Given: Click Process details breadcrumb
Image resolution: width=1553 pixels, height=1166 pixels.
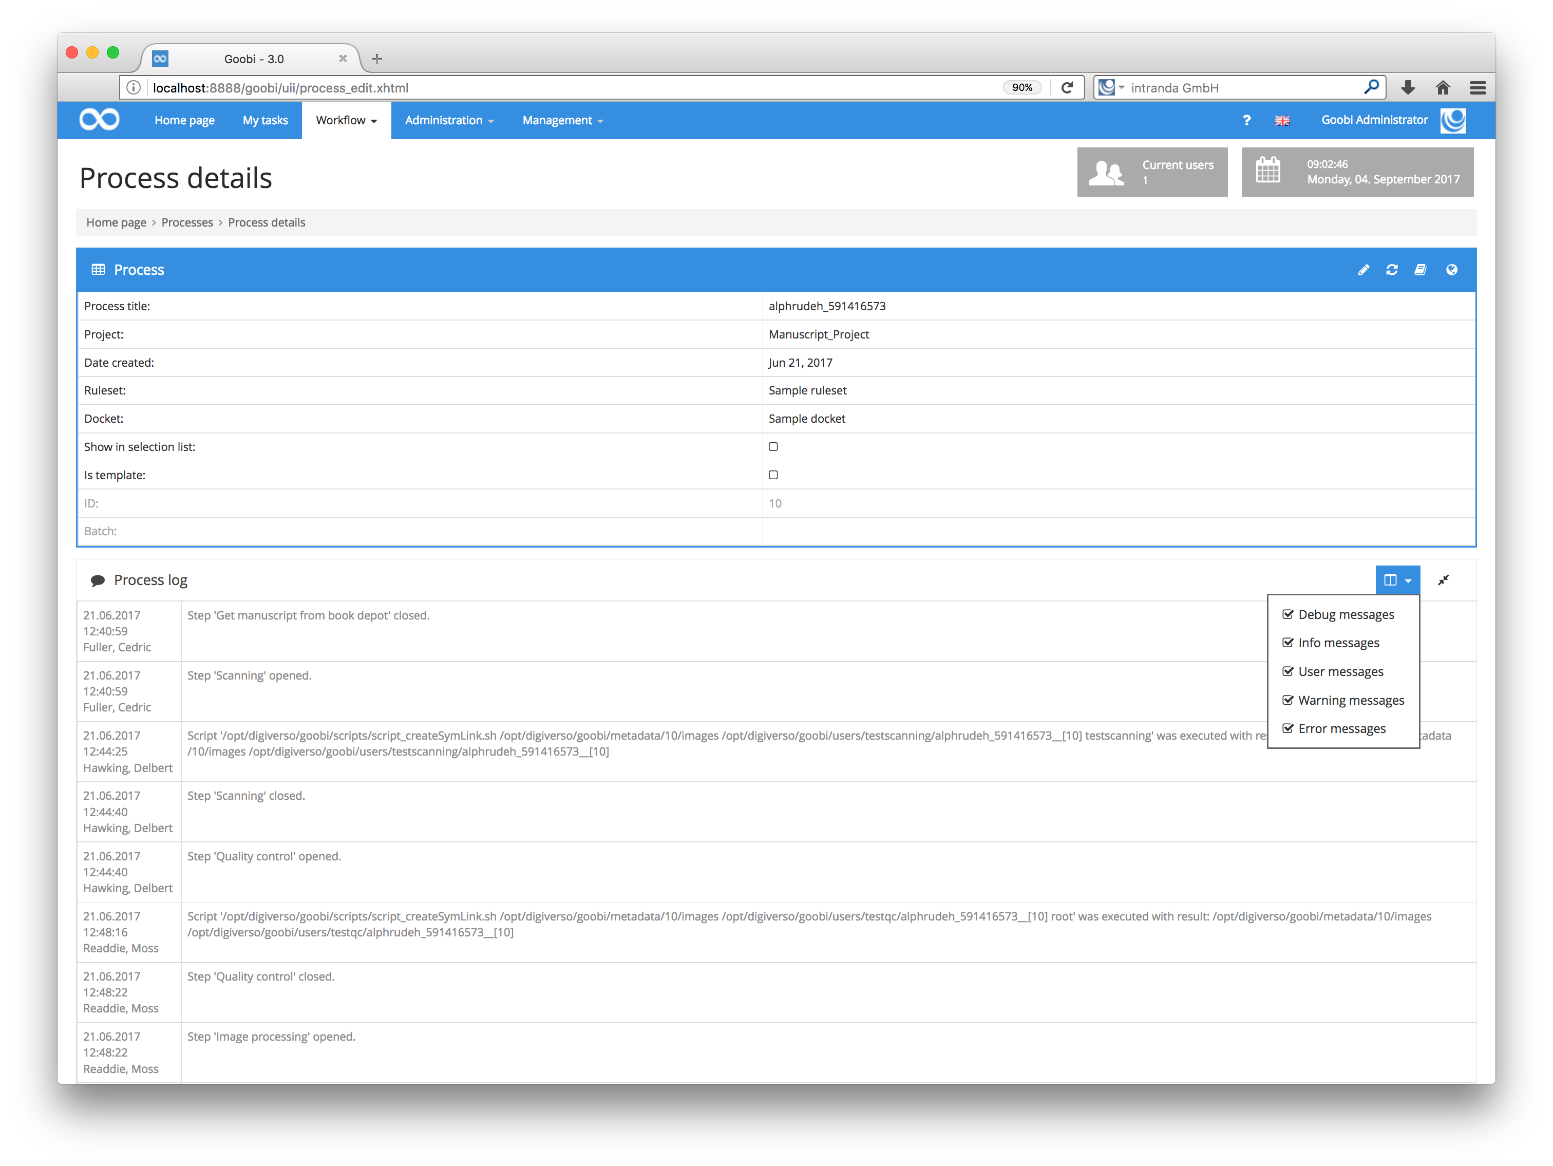Looking at the screenshot, I should (x=266, y=222).
